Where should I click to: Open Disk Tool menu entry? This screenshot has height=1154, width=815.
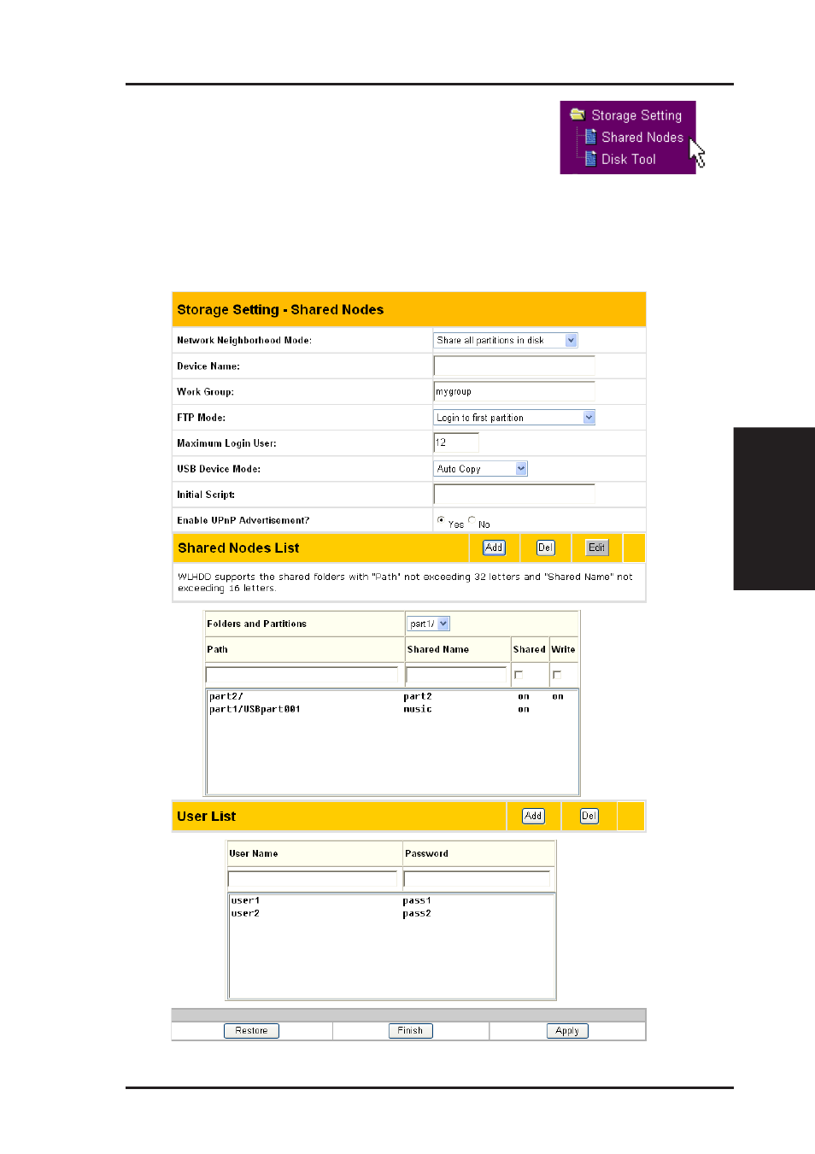pos(629,160)
